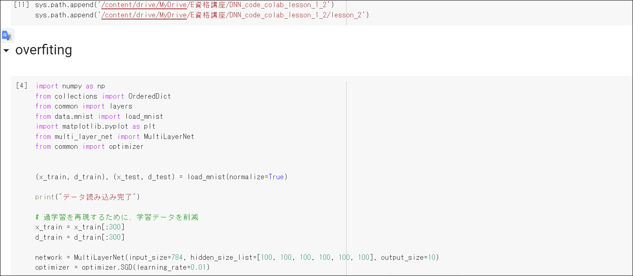
Task: Open the first /content/drive/MyDrive path link
Action: click(x=144, y=5)
